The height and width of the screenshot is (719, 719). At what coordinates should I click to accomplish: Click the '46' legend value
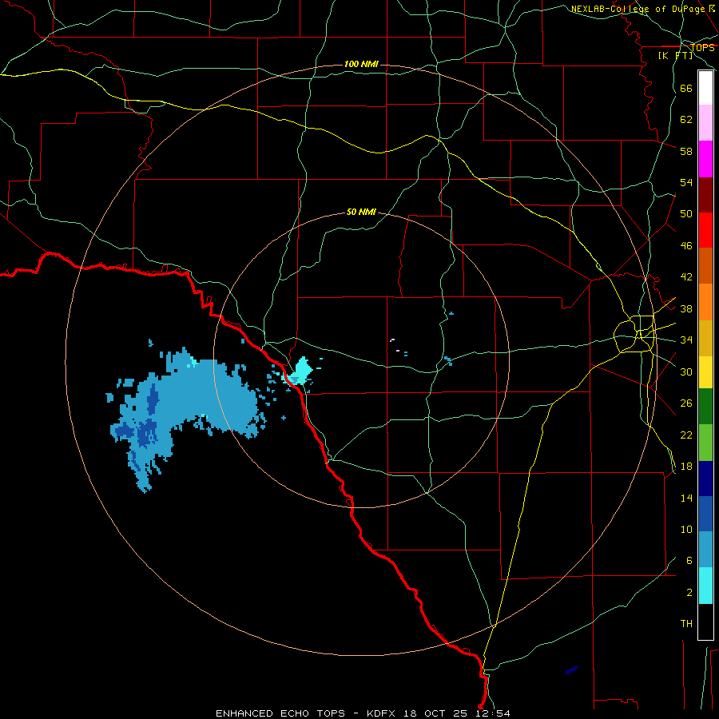[x=686, y=246]
